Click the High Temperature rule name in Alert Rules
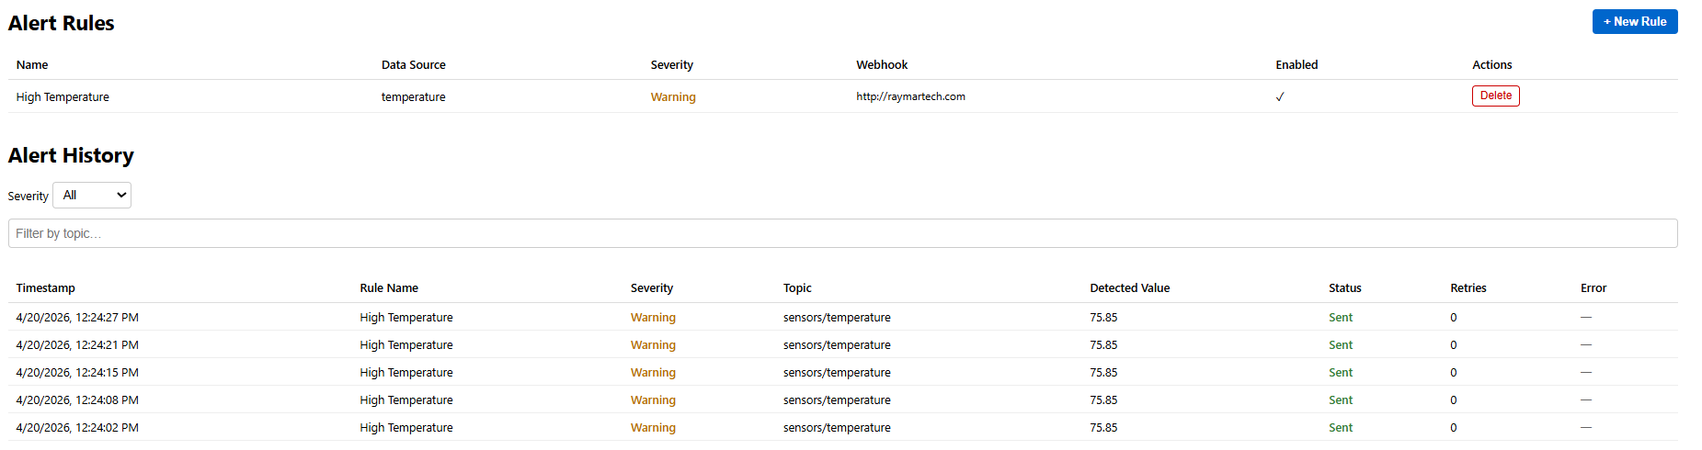 click(x=63, y=97)
